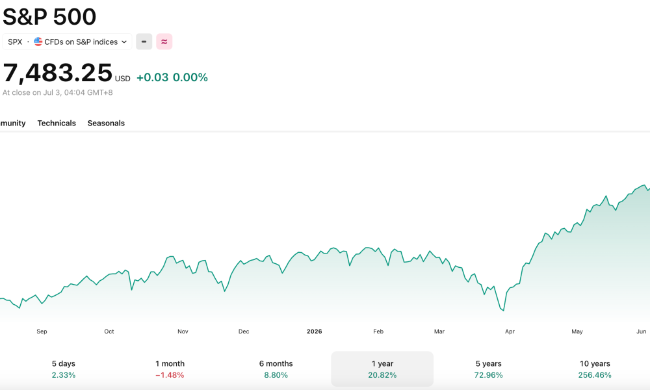Switch to the Seasonals tab

coord(106,123)
